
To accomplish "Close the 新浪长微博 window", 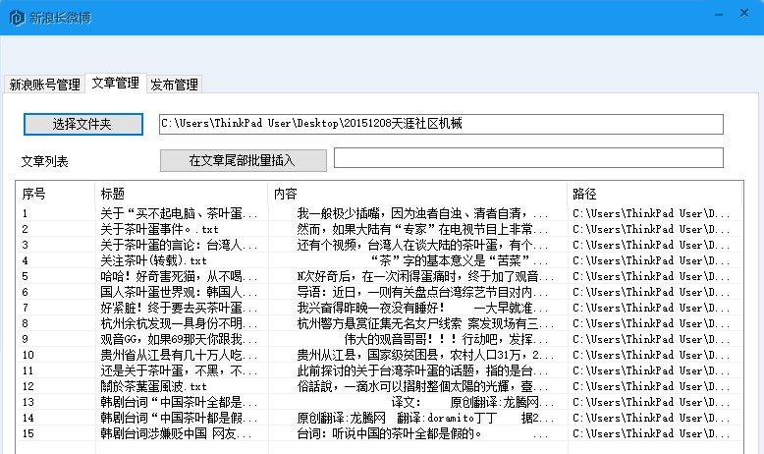I will (744, 13).
